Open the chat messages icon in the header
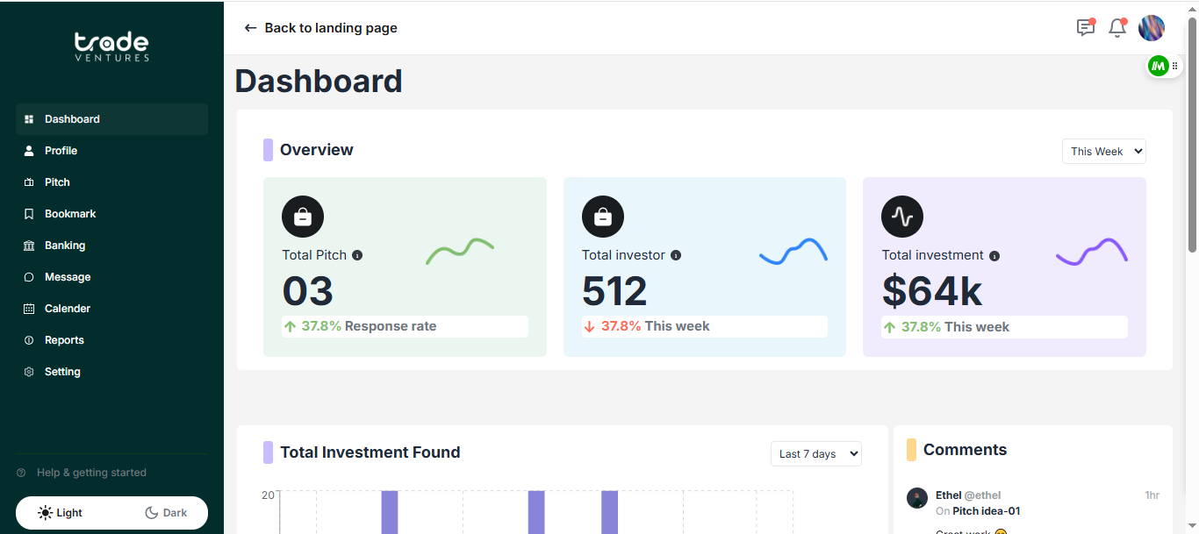 pyautogui.click(x=1085, y=28)
